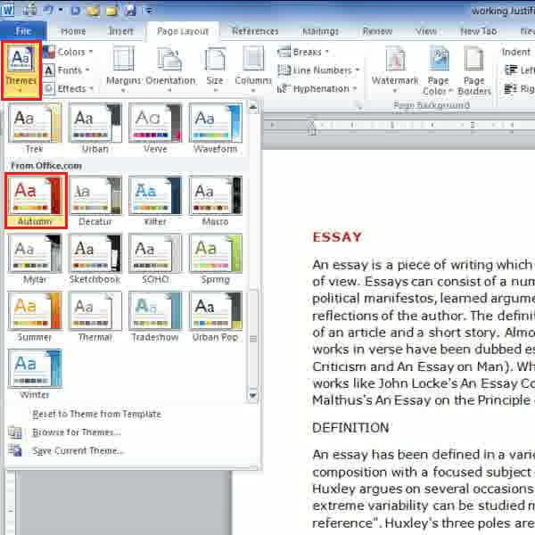Click the ESSAY heading in the document

click(x=337, y=237)
